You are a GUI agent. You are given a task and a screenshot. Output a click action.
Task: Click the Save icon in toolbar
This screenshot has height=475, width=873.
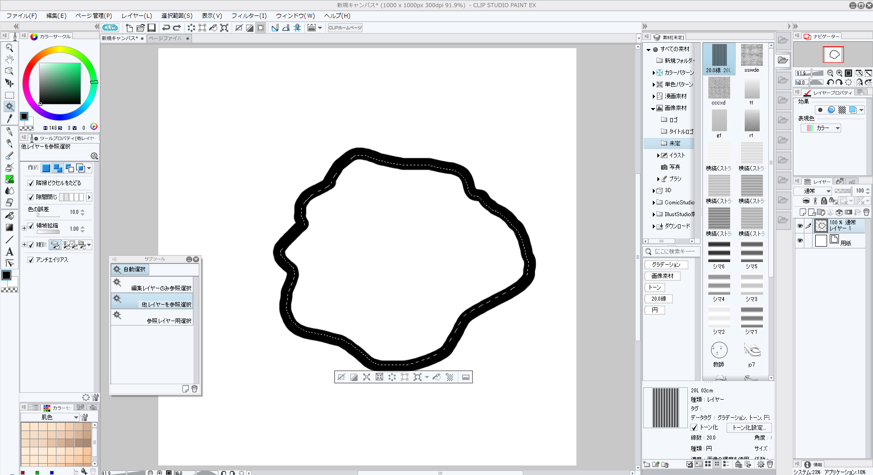pos(151,28)
